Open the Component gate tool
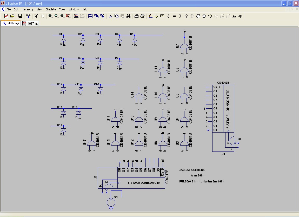299x217 pixels. [x=192, y=16]
